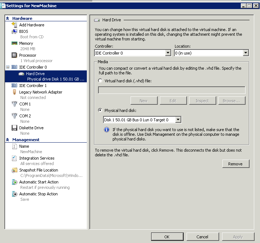This screenshot has width=260, height=243.
Task: Select COM 1 in the tree
Action: pyautogui.click(x=25, y=104)
